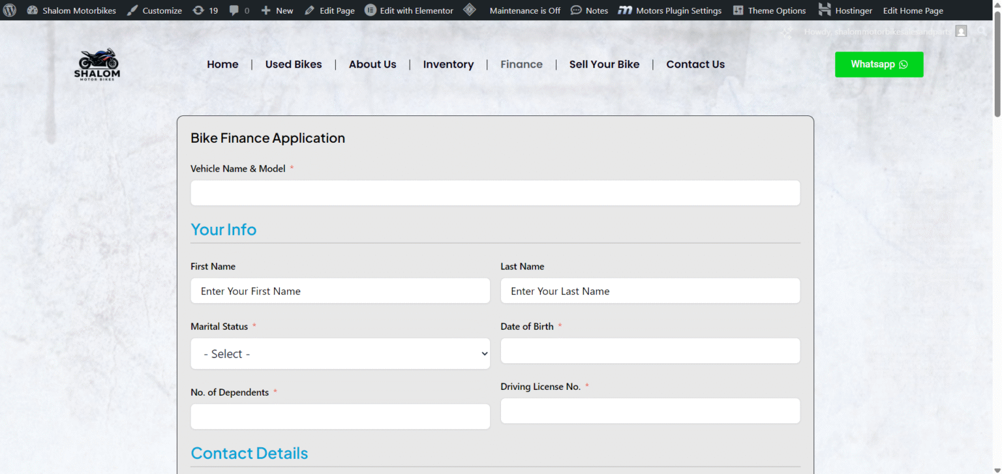
Task: Focus the Driving License No. input
Action: point(650,411)
